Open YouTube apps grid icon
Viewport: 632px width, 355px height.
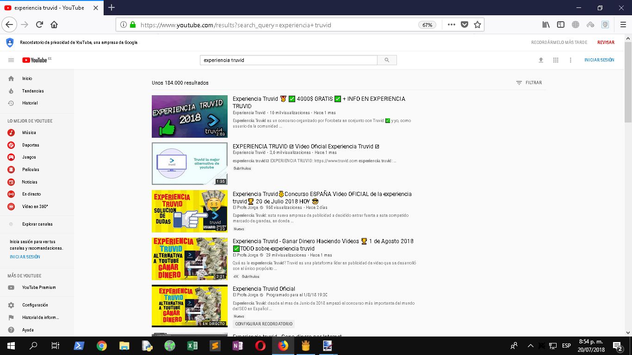556,60
